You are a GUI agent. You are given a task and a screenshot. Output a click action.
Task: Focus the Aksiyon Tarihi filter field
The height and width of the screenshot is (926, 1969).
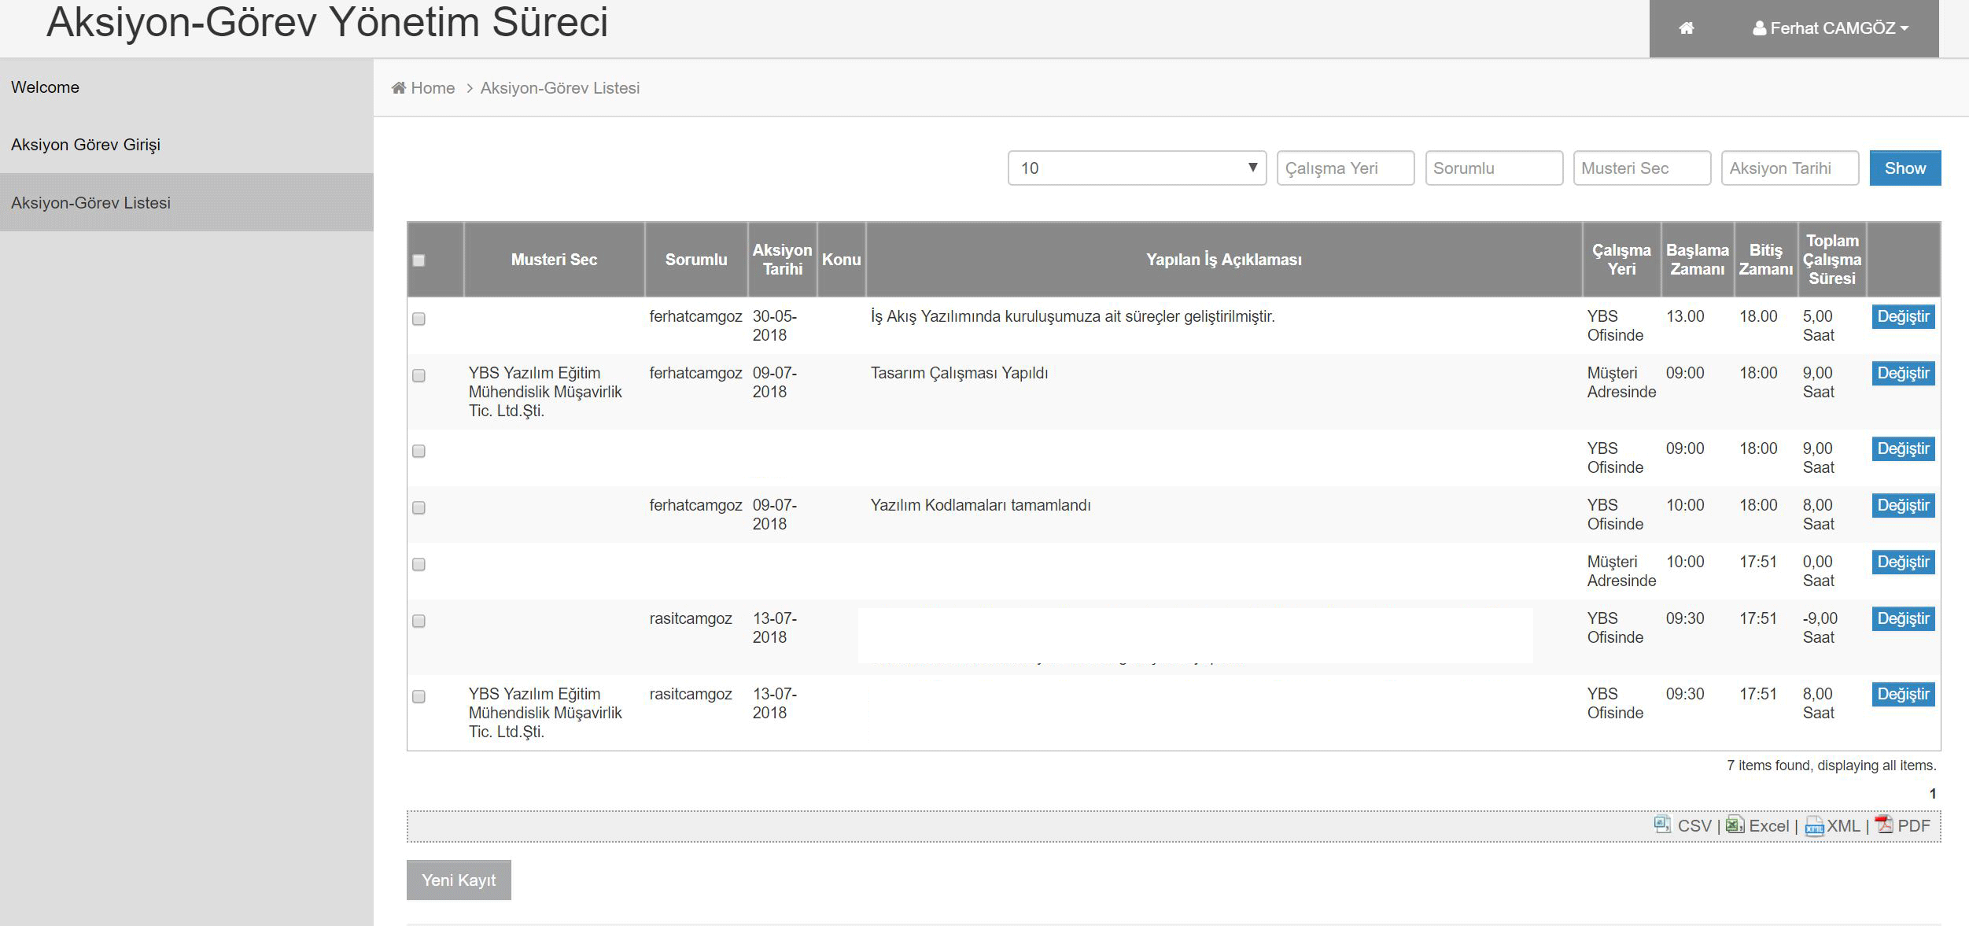1789,168
